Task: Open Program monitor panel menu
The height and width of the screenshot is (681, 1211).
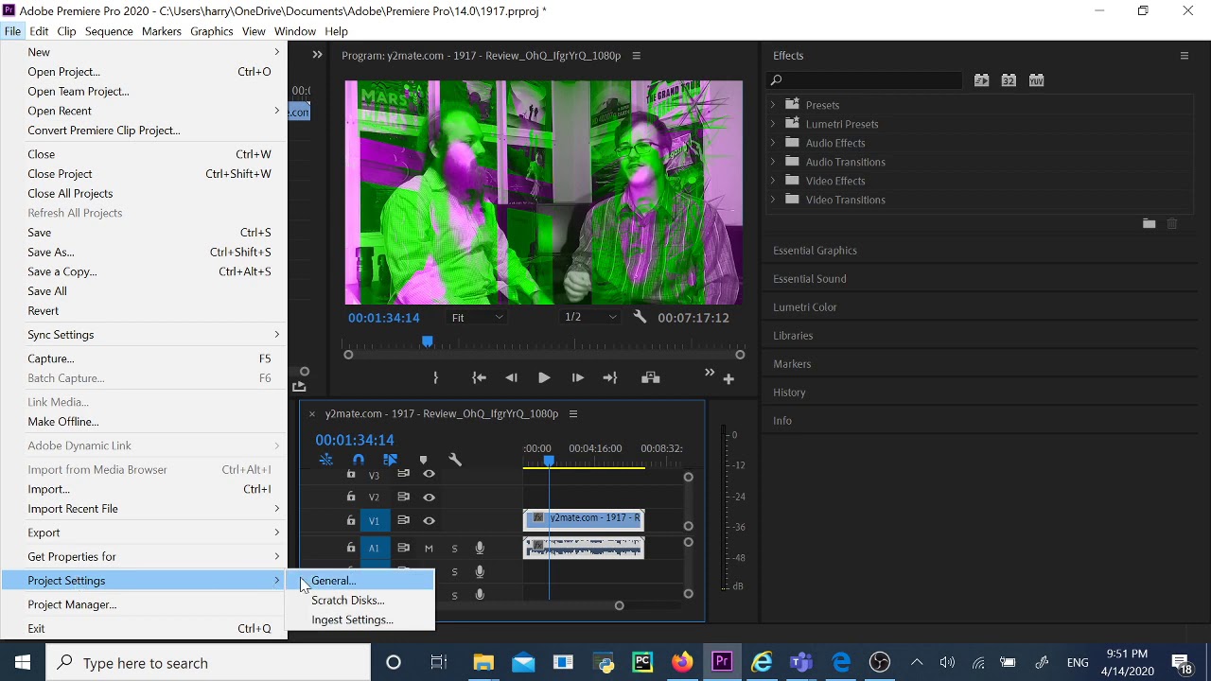Action: point(637,56)
